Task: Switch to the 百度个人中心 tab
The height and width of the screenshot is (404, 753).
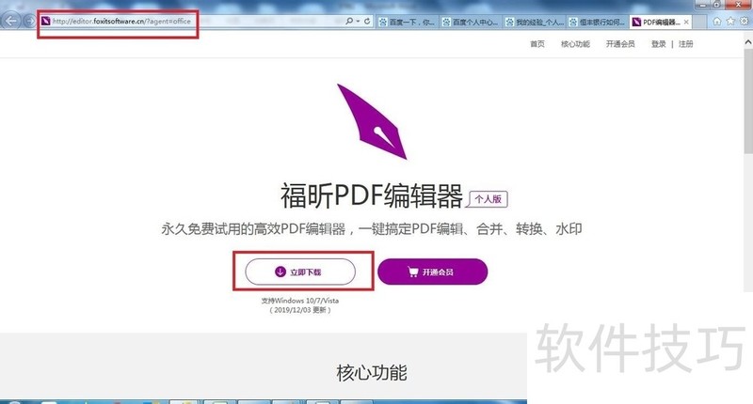Action: click(x=471, y=22)
